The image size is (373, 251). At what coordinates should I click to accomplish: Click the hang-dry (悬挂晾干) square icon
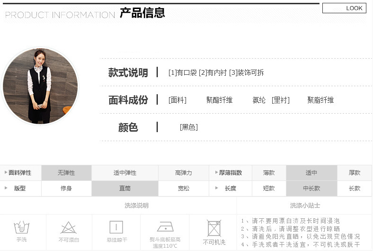(116, 227)
